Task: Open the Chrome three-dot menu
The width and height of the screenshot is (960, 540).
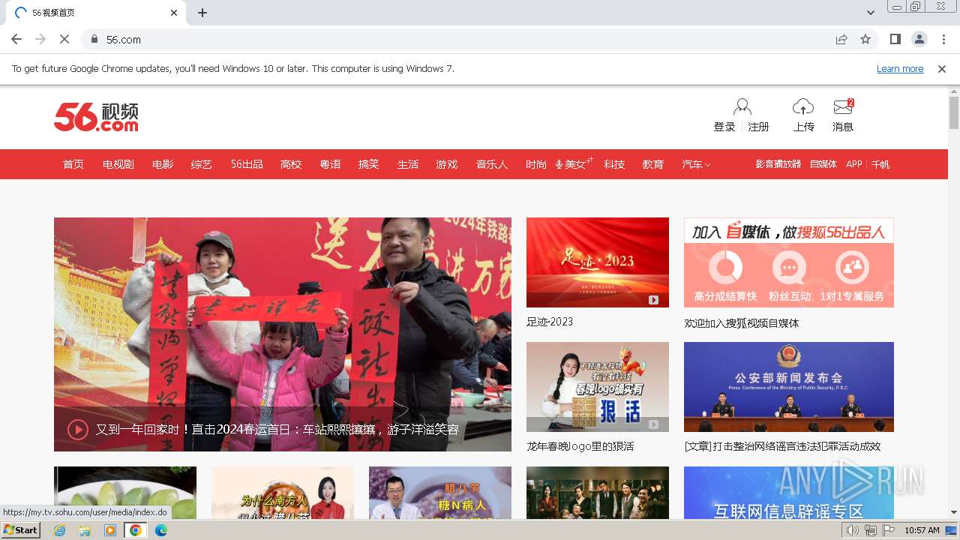Action: (943, 39)
